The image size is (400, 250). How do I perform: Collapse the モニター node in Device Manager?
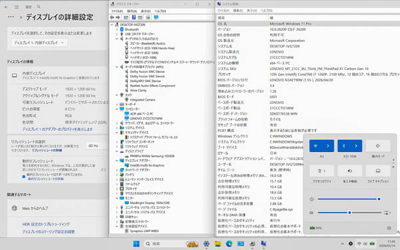point(117,198)
